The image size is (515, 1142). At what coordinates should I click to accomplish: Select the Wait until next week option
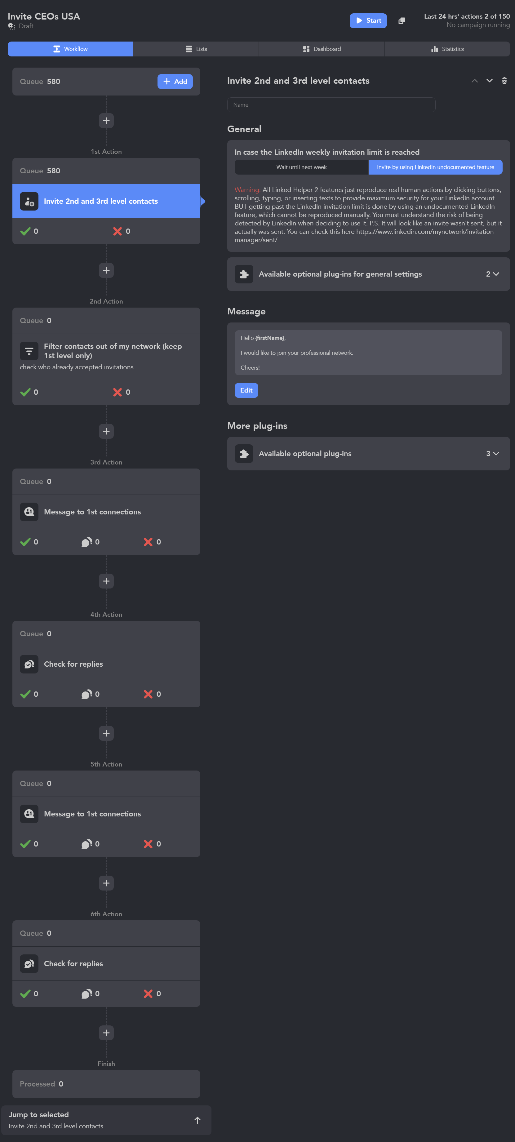pos(301,167)
